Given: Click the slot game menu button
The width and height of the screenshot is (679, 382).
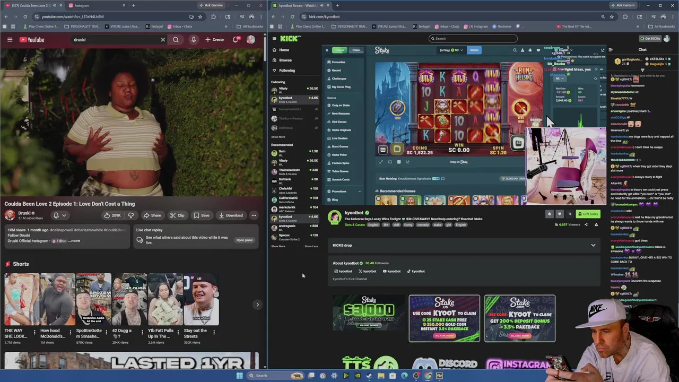Looking at the screenshot, I should click(382, 150).
